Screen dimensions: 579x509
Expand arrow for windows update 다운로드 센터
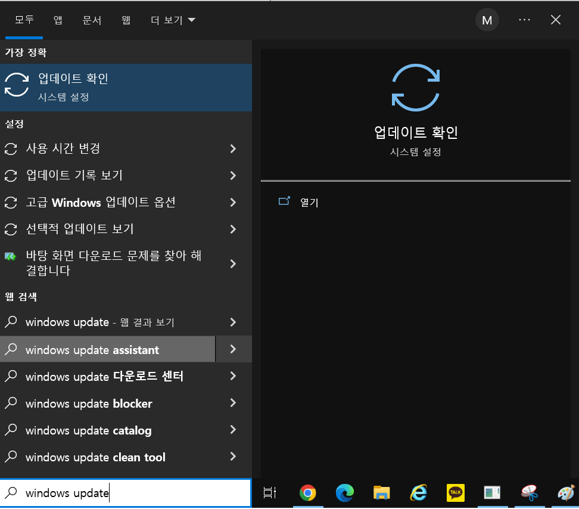click(233, 376)
